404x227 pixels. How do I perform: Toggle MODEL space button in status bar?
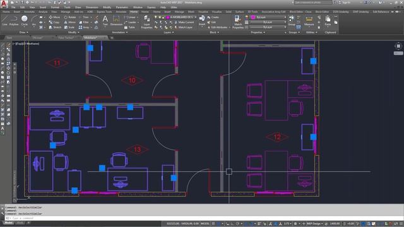[205, 224]
